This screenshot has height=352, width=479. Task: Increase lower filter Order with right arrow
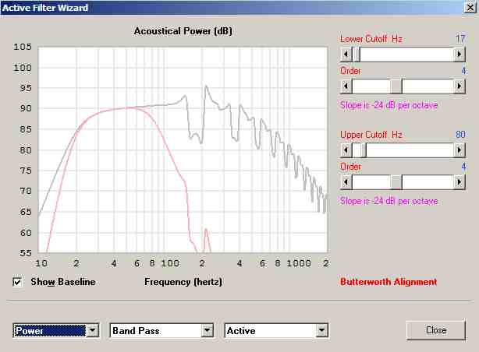459,86
